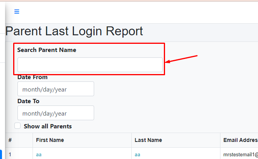Click the Date To label
The image size is (258, 159).
[x=28, y=101]
